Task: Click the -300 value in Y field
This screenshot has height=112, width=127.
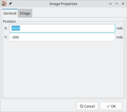Action: [x=15, y=37]
